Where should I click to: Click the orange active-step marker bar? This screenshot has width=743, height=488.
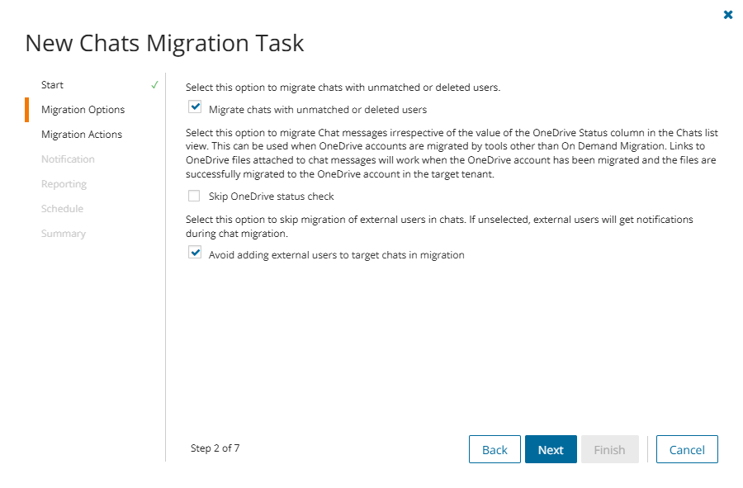pyautogui.click(x=27, y=110)
